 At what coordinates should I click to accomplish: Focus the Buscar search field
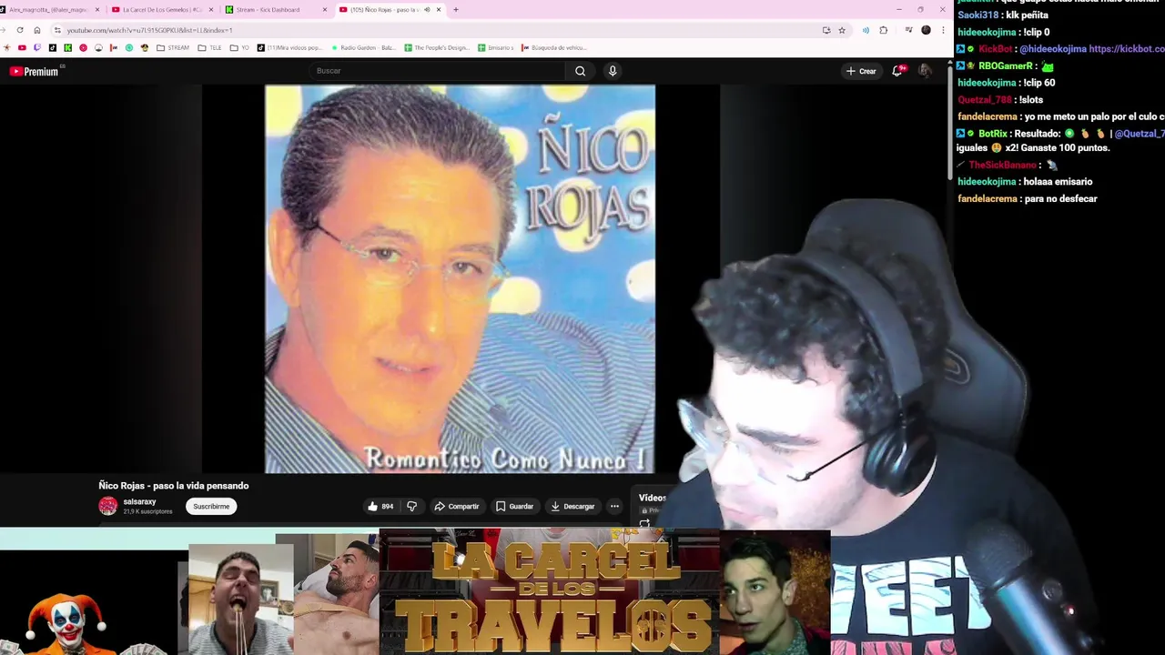tap(437, 71)
